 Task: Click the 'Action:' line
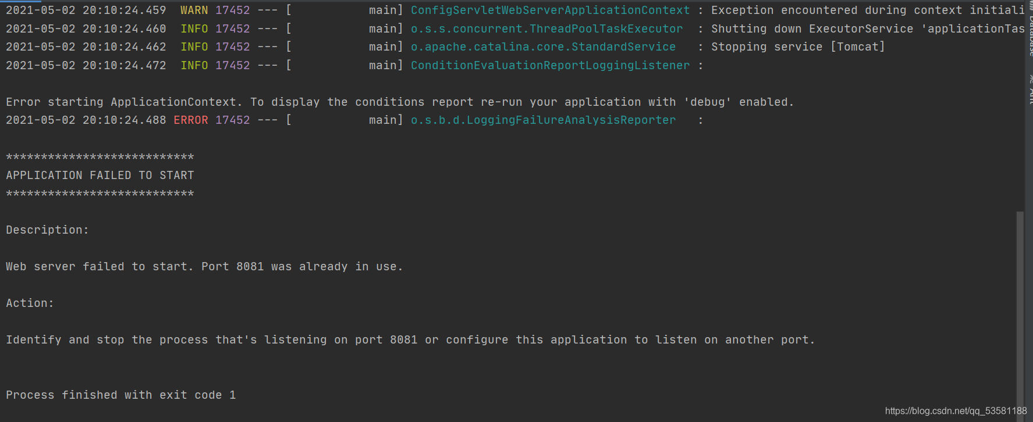point(30,303)
